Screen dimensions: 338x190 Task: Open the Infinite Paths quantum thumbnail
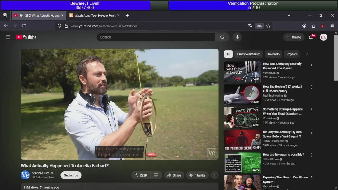[x=242, y=117]
